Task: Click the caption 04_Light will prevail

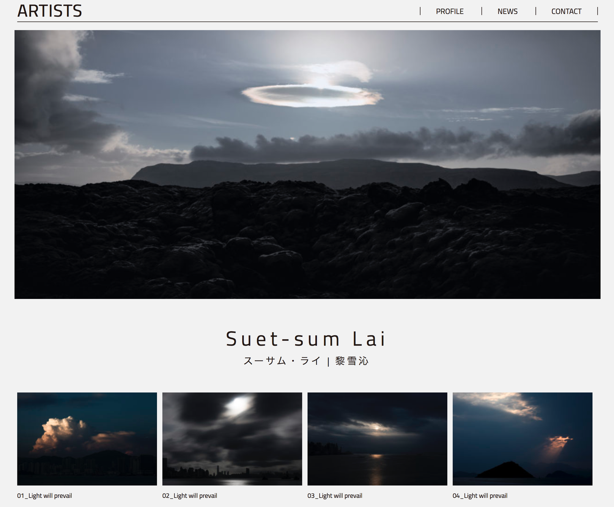Action: pyautogui.click(x=480, y=496)
